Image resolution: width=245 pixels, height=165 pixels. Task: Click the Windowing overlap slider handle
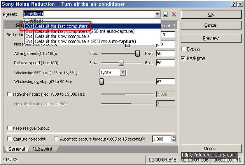pos(102,82)
